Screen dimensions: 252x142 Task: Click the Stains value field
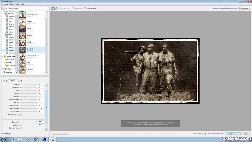(41, 93)
